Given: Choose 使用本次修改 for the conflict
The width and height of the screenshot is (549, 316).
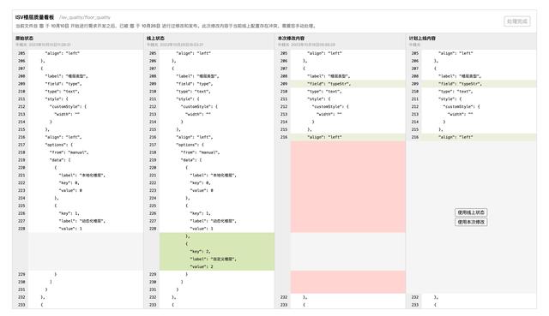Looking at the screenshot, I should coord(471,222).
